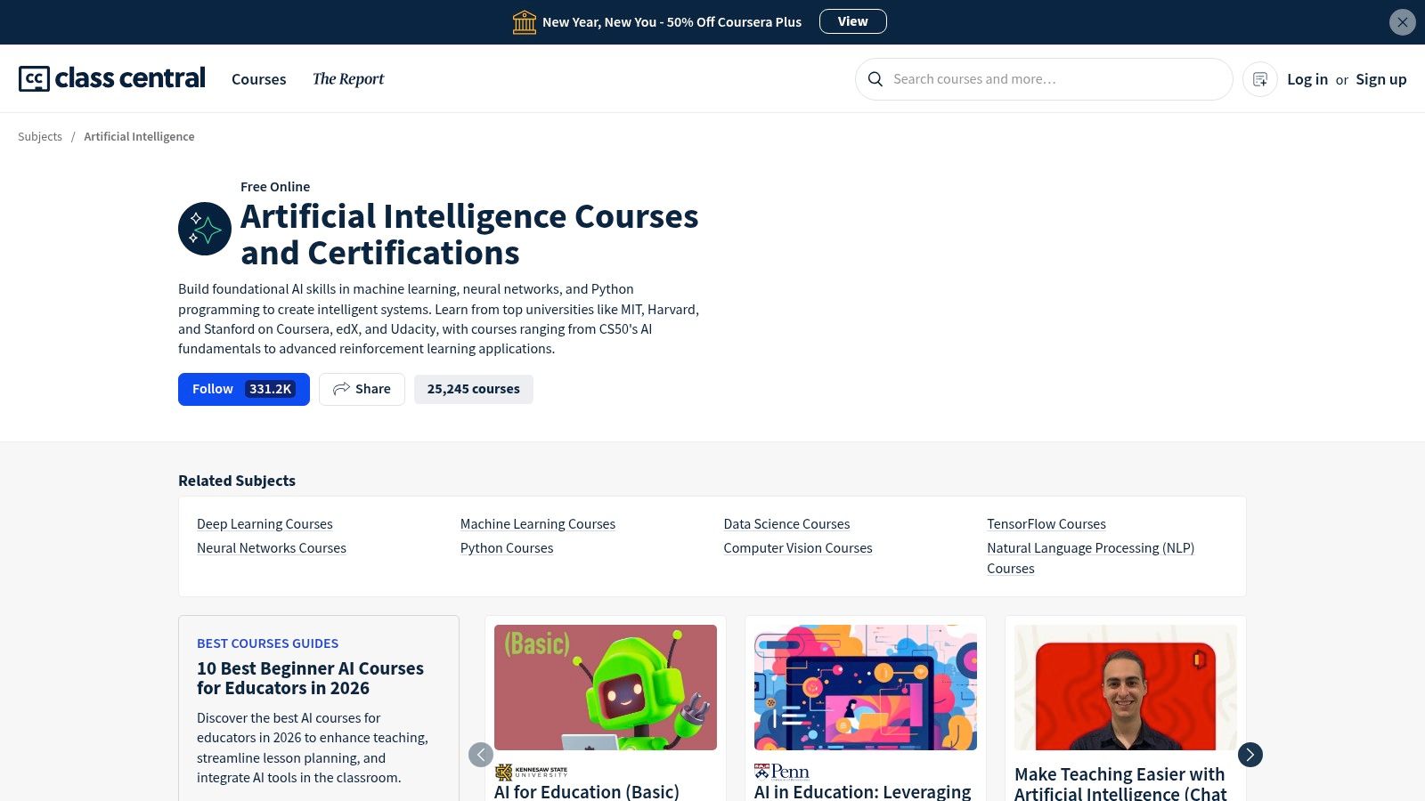Advance carousel with the right chevron

(1250, 754)
